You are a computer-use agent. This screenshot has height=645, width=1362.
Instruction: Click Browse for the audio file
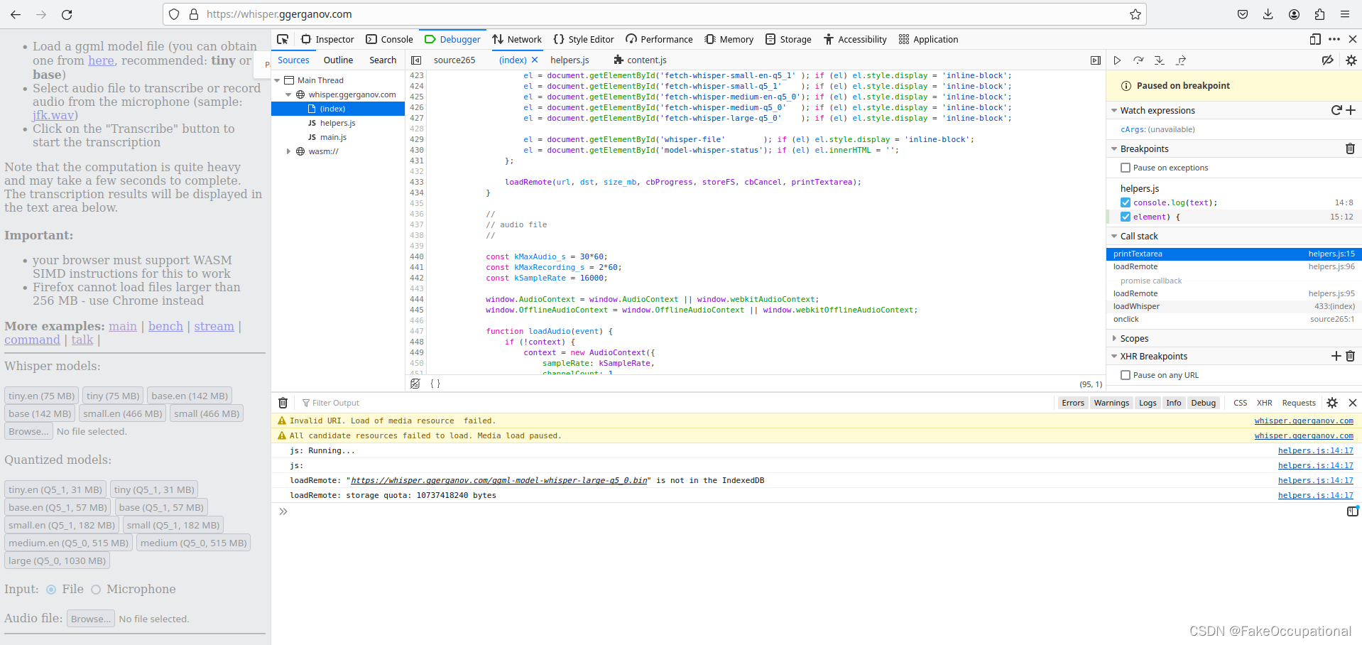coord(91,619)
